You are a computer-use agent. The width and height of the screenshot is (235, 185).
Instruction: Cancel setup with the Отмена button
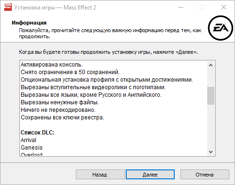coord(205,175)
